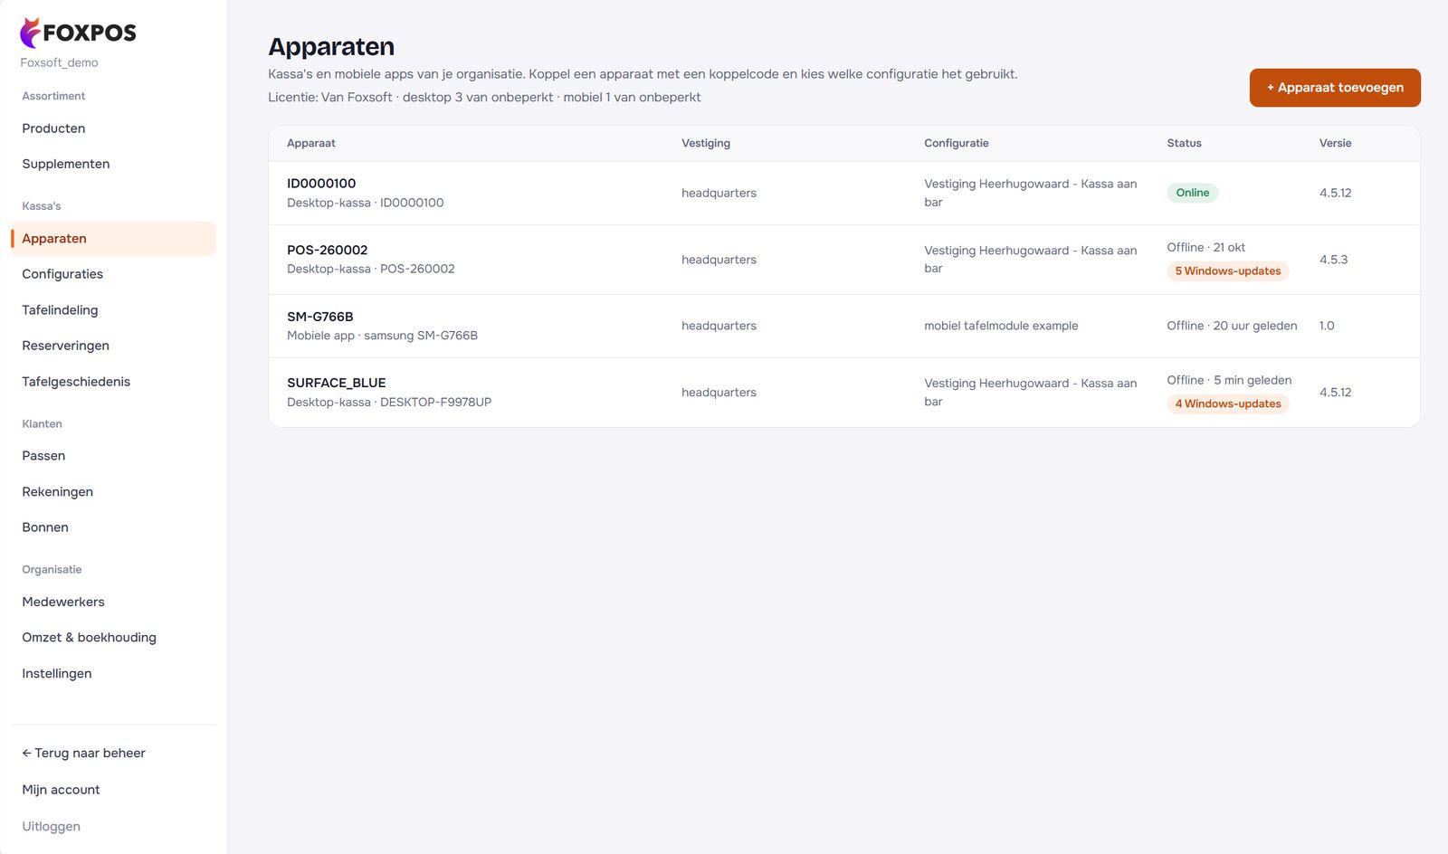Open Omzet & boekhouding

point(89,638)
